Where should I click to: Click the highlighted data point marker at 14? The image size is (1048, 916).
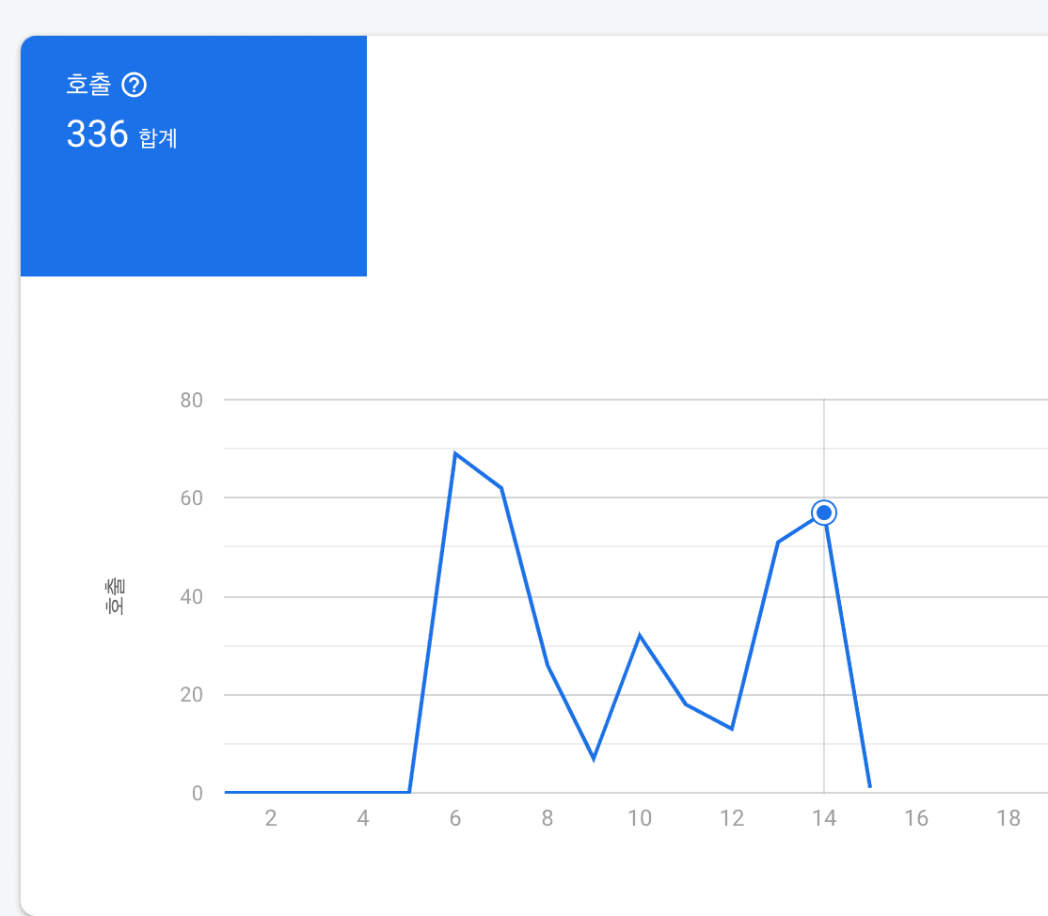click(824, 513)
